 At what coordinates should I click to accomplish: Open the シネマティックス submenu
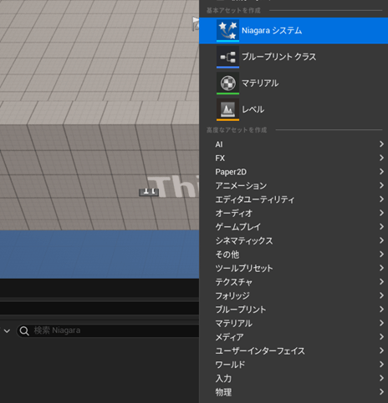[294, 240]
